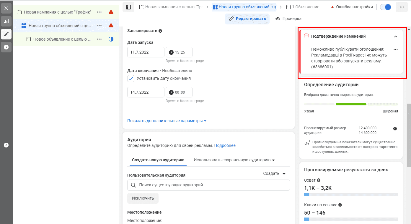
Task: Click Поиск существующих аудиторий search field
Action: (x=208, y=185)
